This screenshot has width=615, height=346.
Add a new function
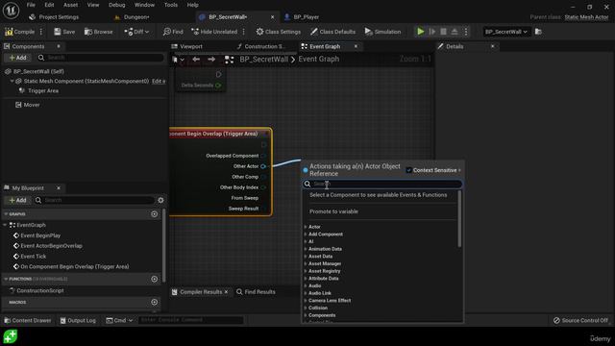[154, 279]
